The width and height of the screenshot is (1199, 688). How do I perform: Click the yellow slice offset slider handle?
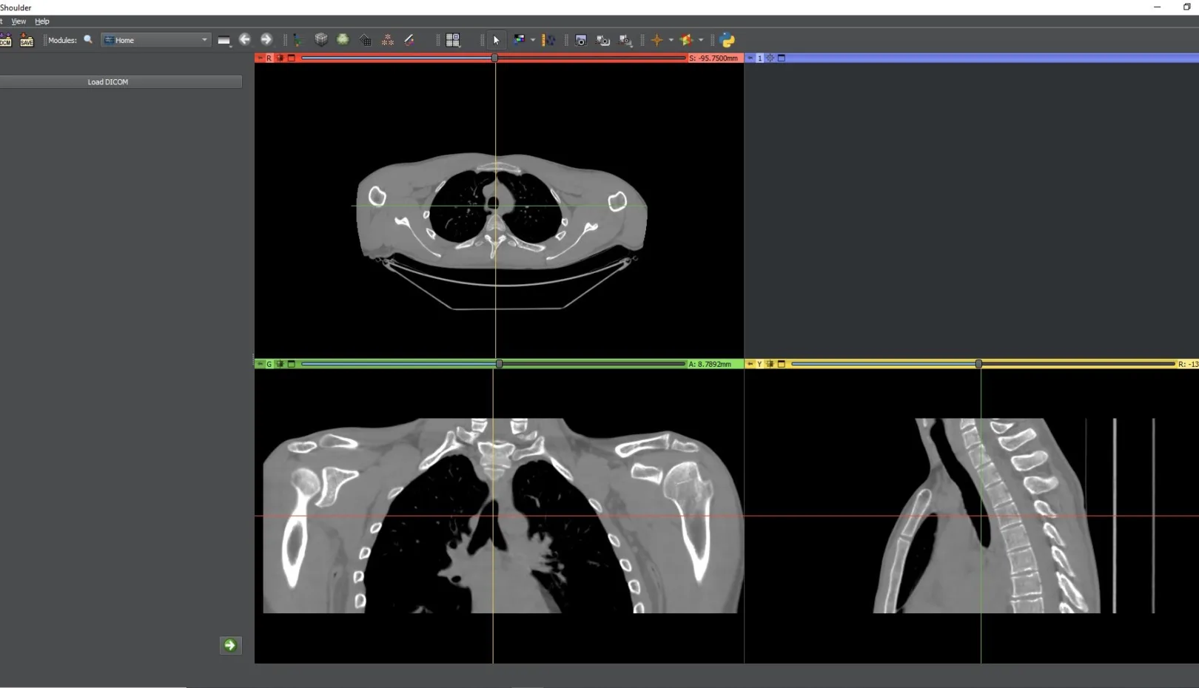(978, 364)
